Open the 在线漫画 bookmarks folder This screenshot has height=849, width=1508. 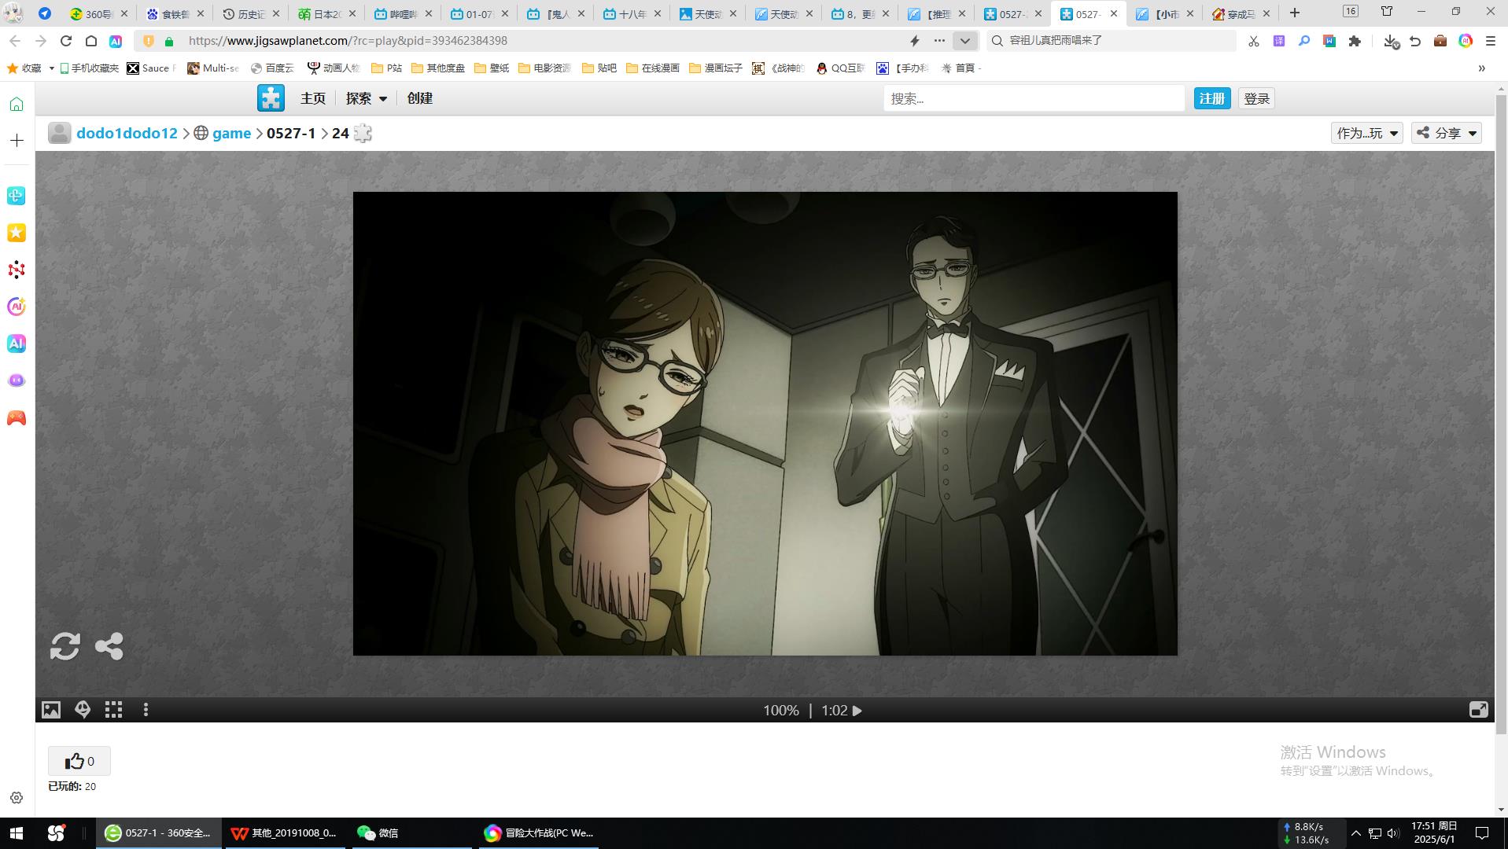(653, 68)
